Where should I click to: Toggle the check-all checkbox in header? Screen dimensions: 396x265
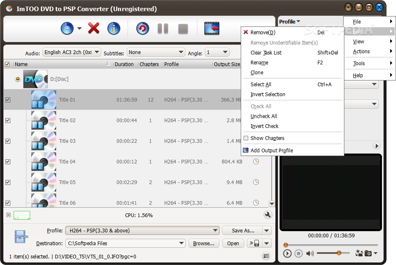pos(7,64)
